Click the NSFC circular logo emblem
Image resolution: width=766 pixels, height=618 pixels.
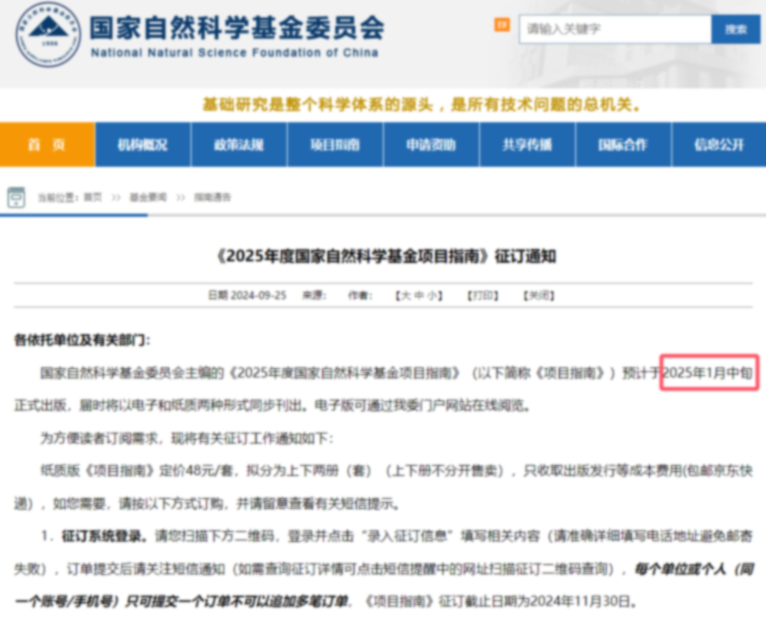click(x=48, y=35)
